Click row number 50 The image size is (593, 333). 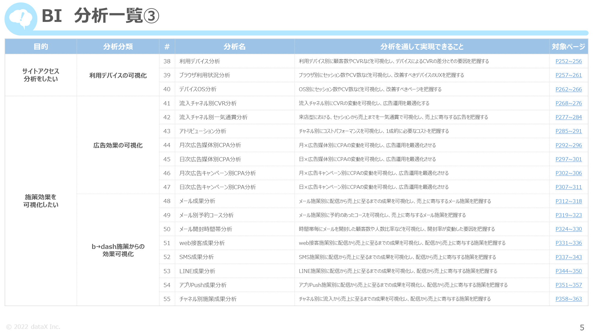tap(167, 229)
